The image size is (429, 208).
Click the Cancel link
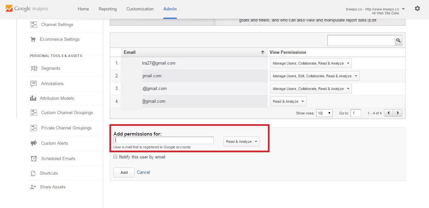coord(143,172)
